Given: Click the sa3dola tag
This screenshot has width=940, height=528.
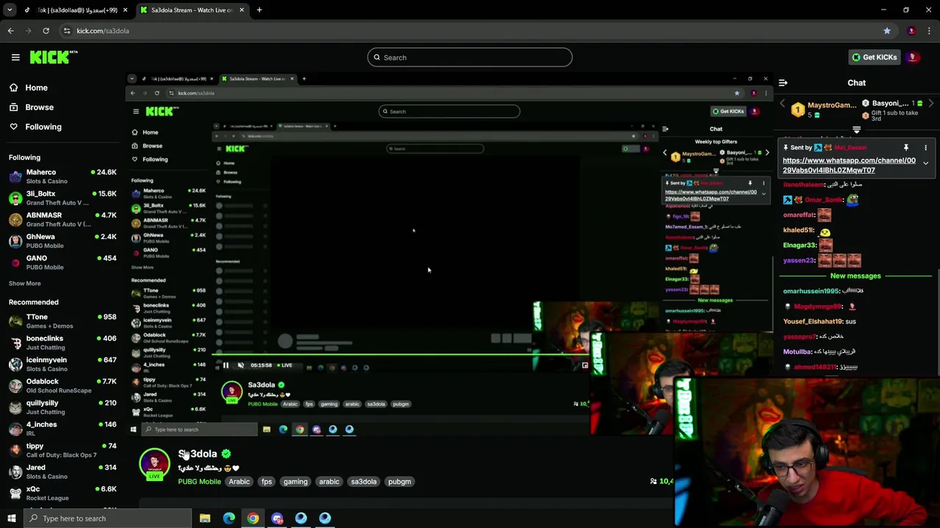Looking at the screenshot, I should [364, 482].
